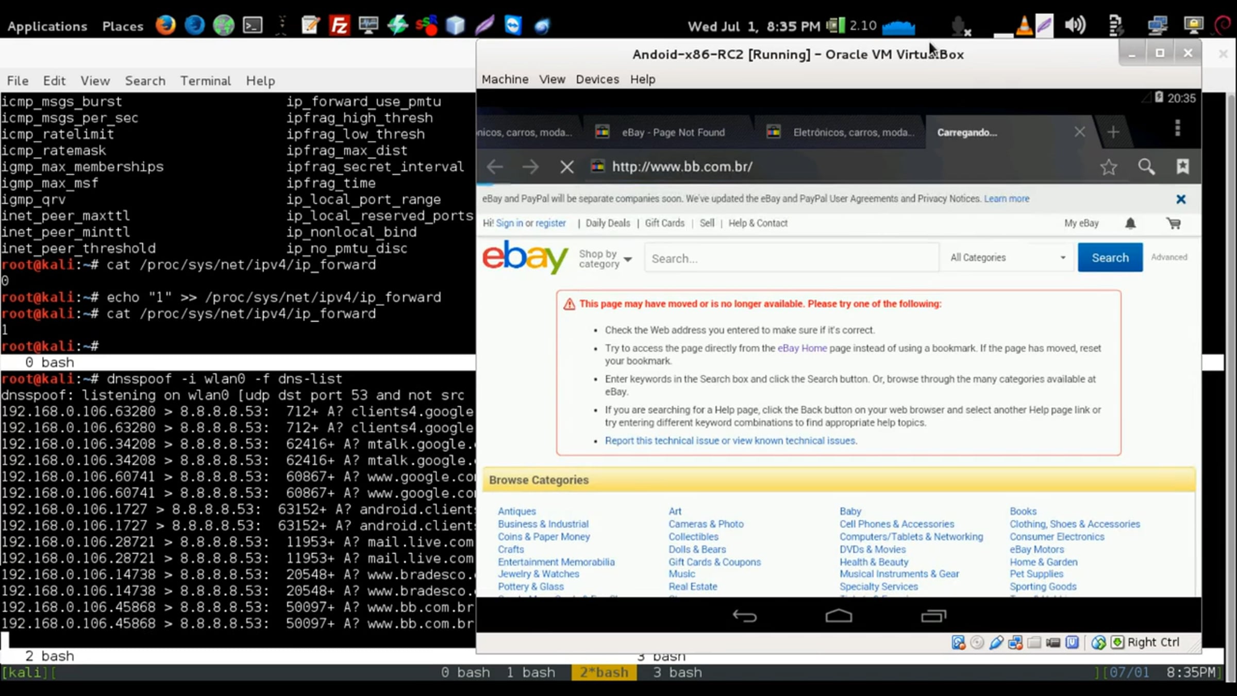Click the eBay Search input field
This screenshot has height=696, width=1237.
tap(791, 258)
